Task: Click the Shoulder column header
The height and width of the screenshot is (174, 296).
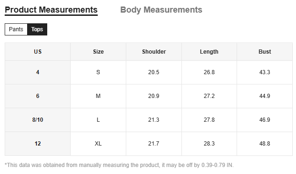Action: [154, 52]
